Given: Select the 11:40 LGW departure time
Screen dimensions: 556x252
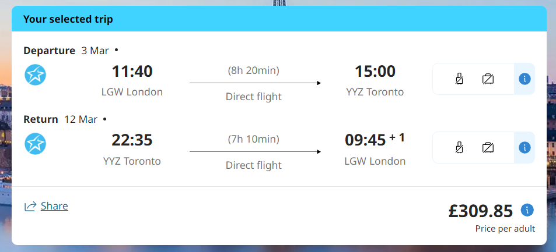Looking at the screenshot, I should [x=132, y=72].
